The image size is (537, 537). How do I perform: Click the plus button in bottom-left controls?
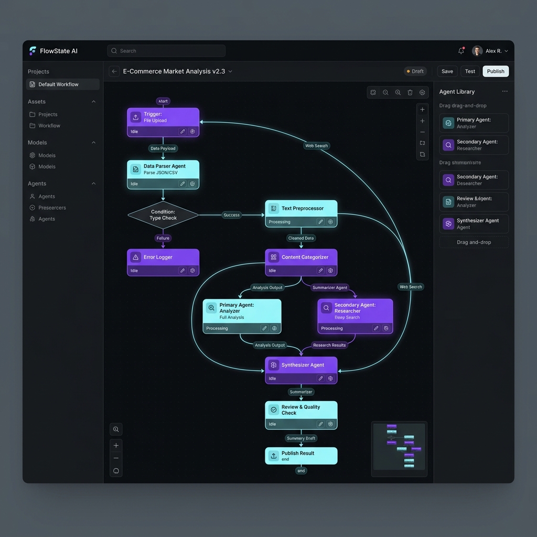coord(116,445)
